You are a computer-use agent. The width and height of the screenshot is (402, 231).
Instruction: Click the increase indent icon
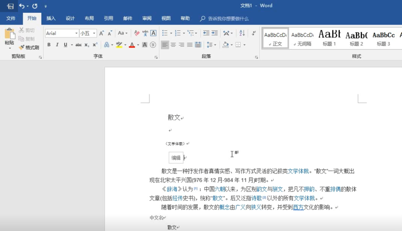coord(215,33)
